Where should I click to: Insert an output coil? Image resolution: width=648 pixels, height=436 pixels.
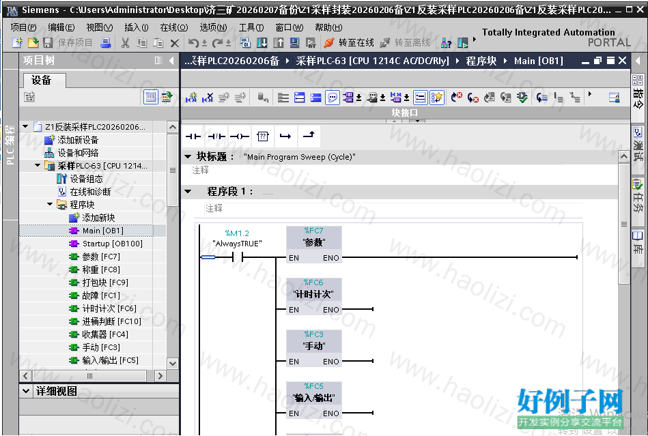point(240,136)
